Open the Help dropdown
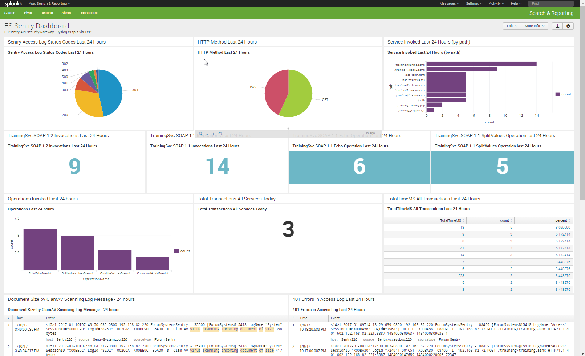Viewport: 585px width, 356px height. (x=516, y=4)
